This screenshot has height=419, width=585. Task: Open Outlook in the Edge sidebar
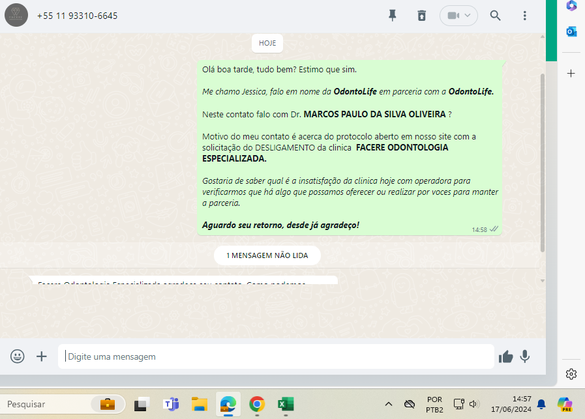click(x=571, y=32)
